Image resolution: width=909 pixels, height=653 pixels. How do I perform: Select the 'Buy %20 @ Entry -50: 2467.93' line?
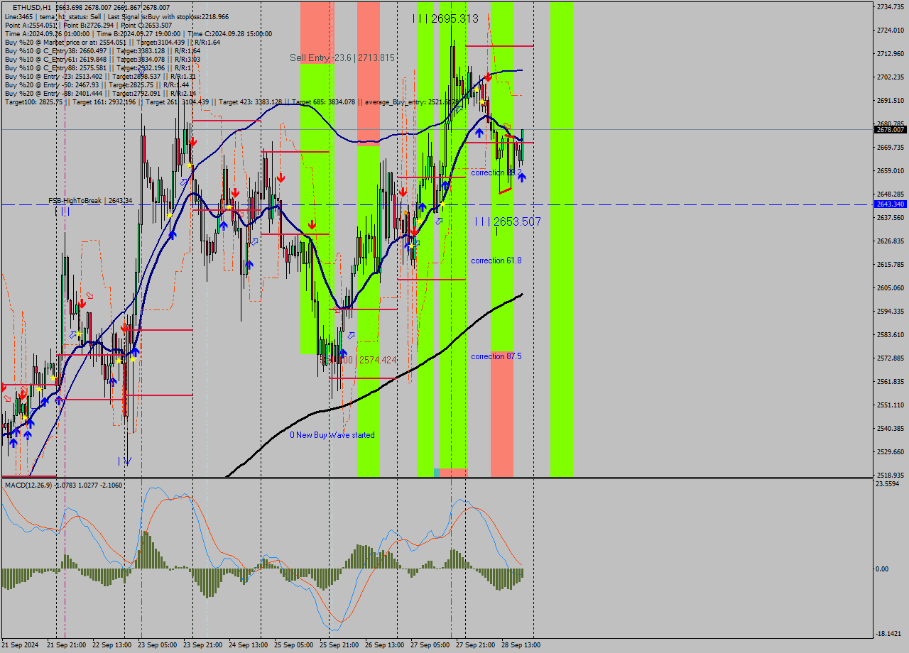tap(97, 84)
